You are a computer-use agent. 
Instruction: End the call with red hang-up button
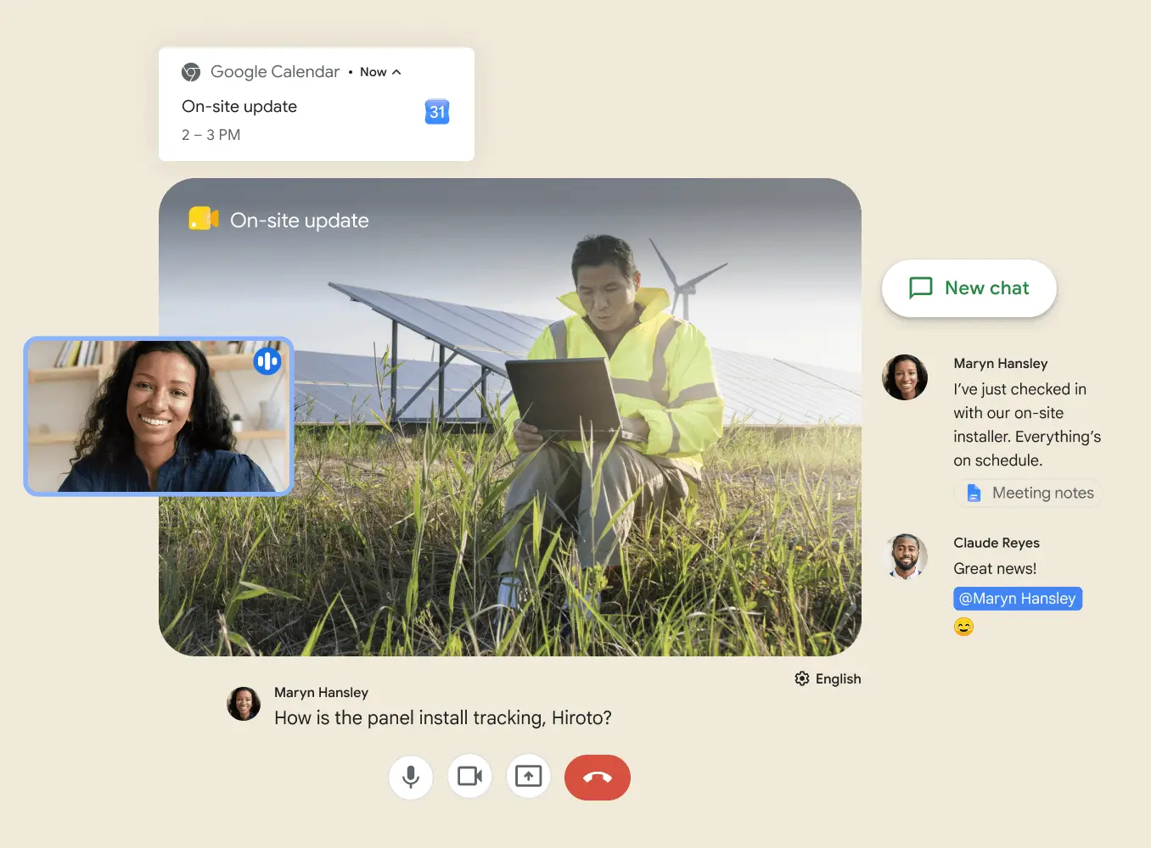click(598, 778)
